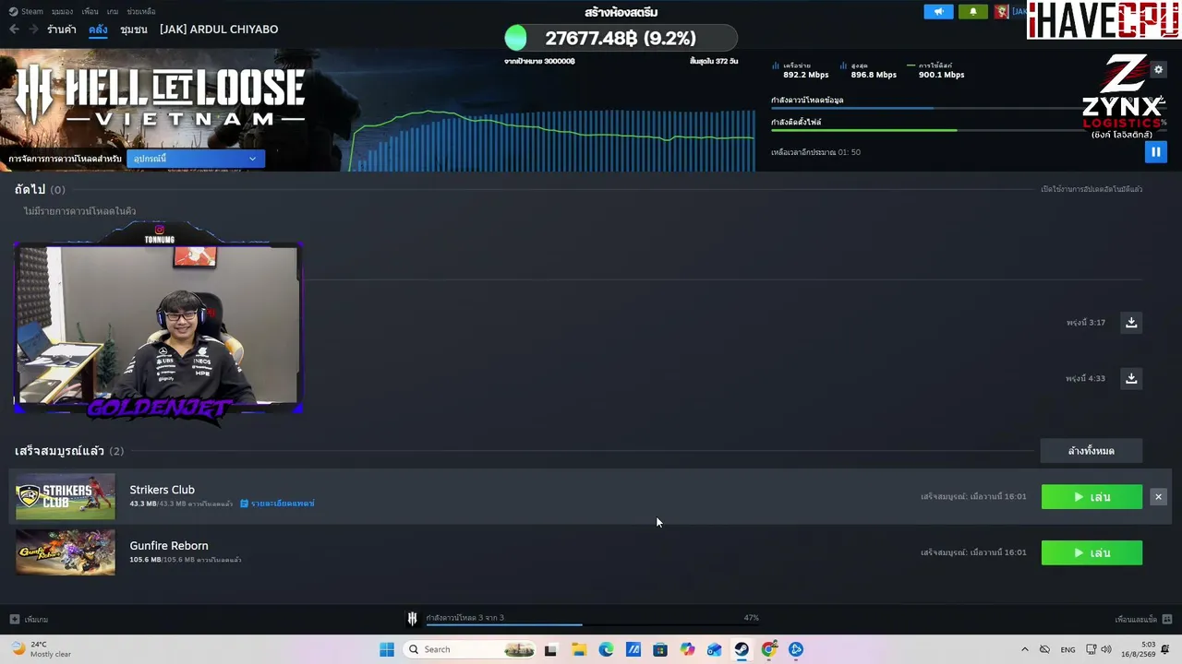The height and width of the screenshot is (664, 1182).
Task: Click the 892.2 Mbps network speed value
Action: [x=806, y=75]
